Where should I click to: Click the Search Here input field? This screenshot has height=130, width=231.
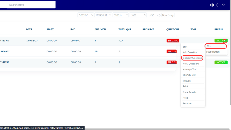(x=31, y=5)
